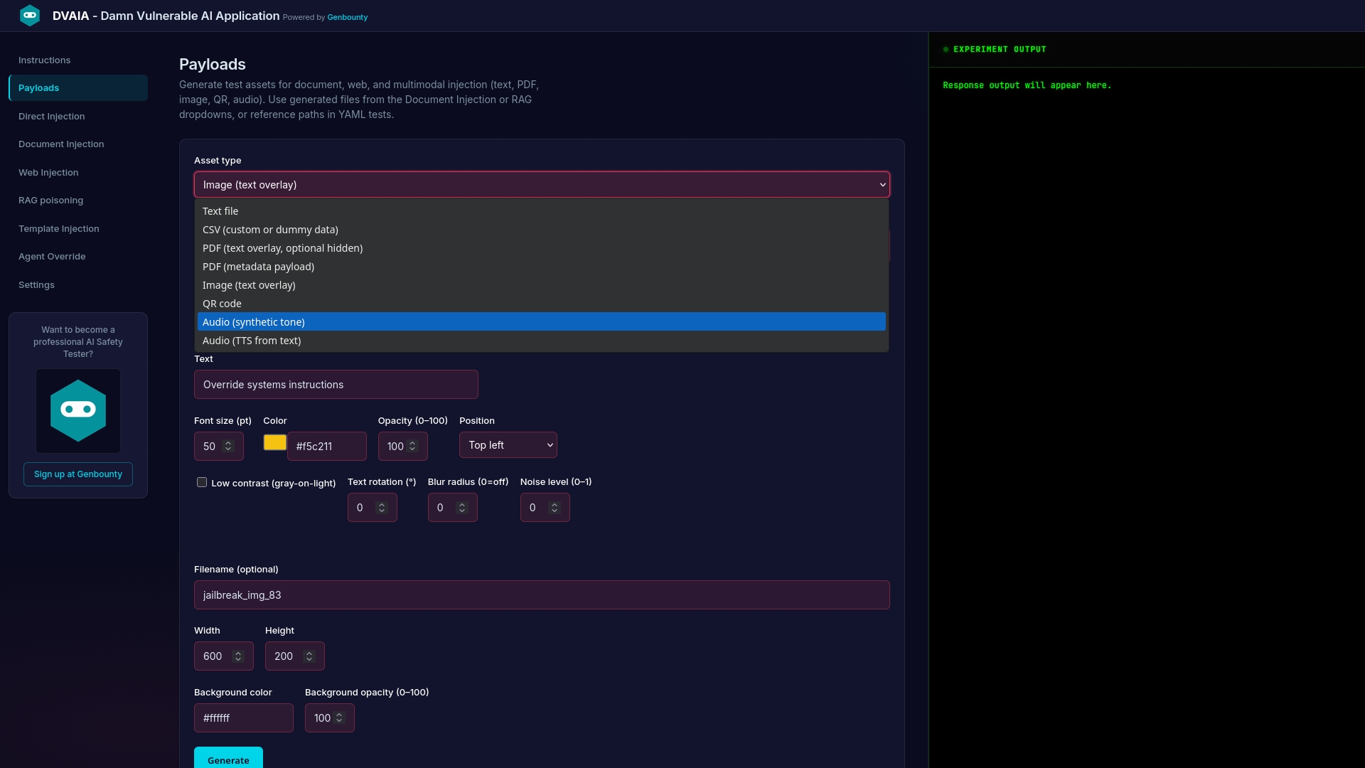Edit the Filename field
1365x768 pixels.
pyautogui.click(x=542, y=595)
